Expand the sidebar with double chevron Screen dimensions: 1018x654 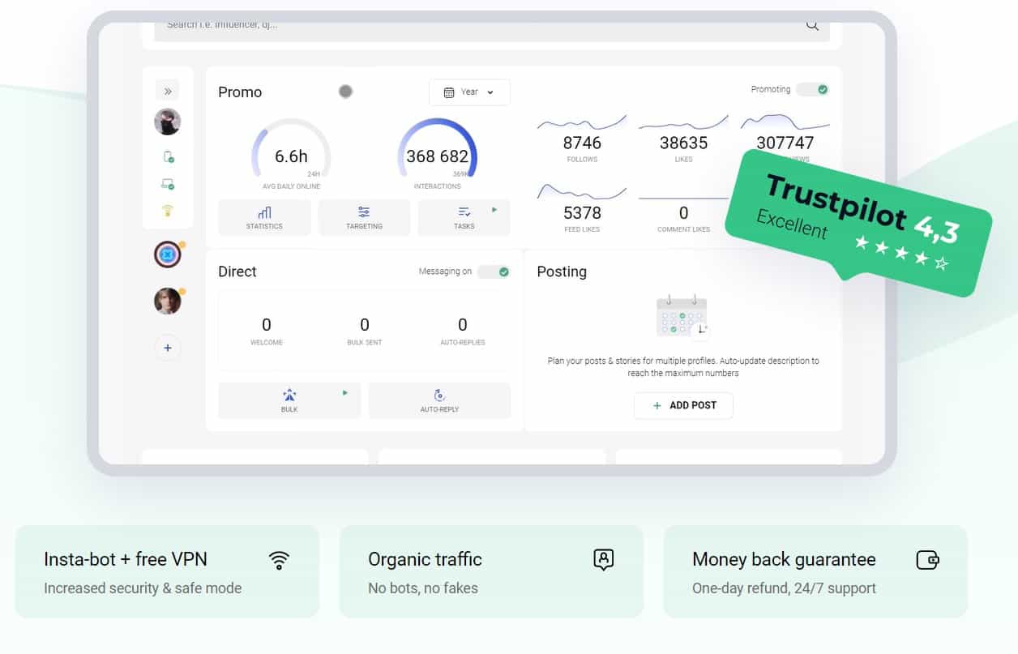168,91
